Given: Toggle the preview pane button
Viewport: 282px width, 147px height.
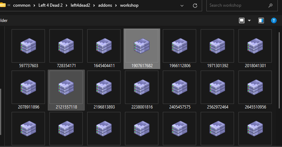Looking at the screenshot, I should tap(261, 20).
